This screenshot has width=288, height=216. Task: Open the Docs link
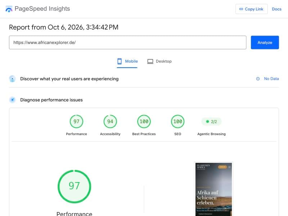[x=276, y=9]
